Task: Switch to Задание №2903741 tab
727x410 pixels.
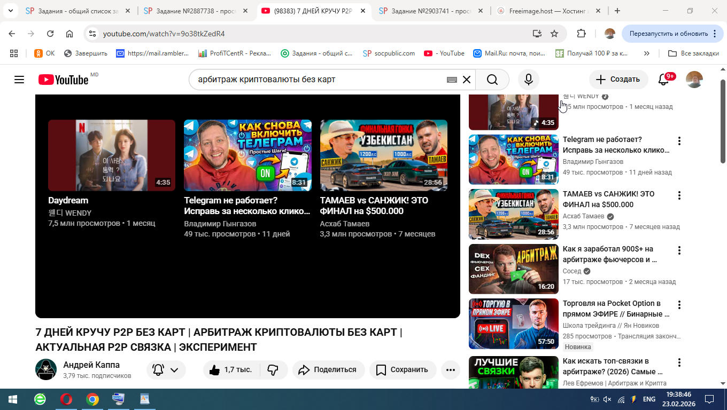Action: (430, 11)
